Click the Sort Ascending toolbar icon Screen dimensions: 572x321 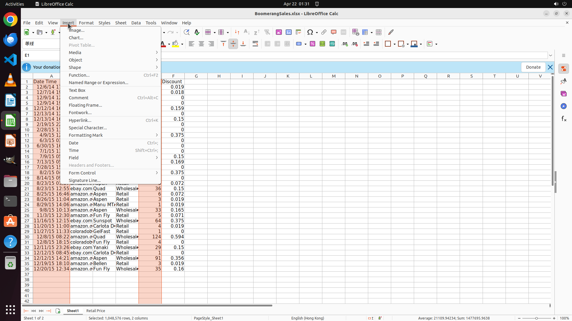point(247,32)
